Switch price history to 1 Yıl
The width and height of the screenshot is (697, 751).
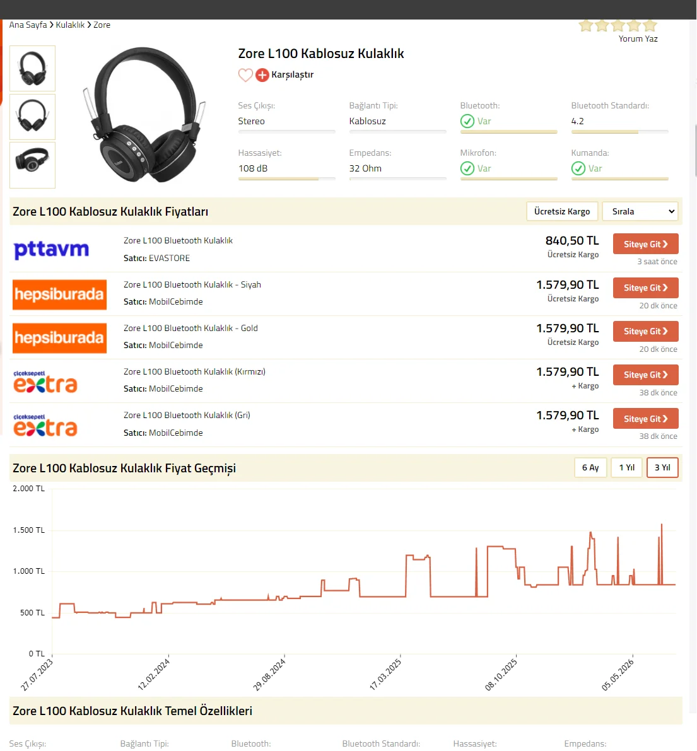(626, 467)
